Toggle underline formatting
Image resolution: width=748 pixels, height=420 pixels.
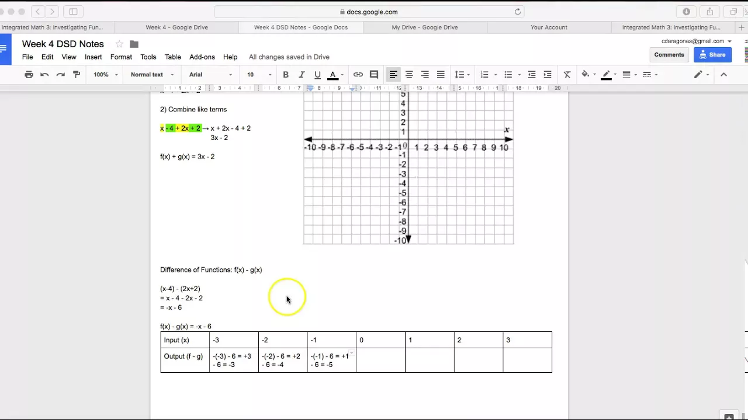click(317, 75)
